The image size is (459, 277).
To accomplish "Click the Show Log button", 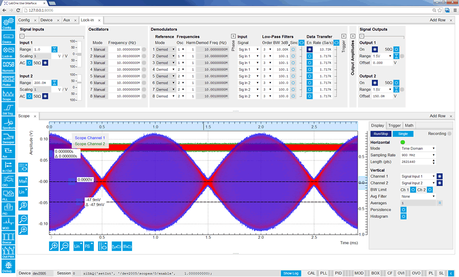I will click(291, 273).
